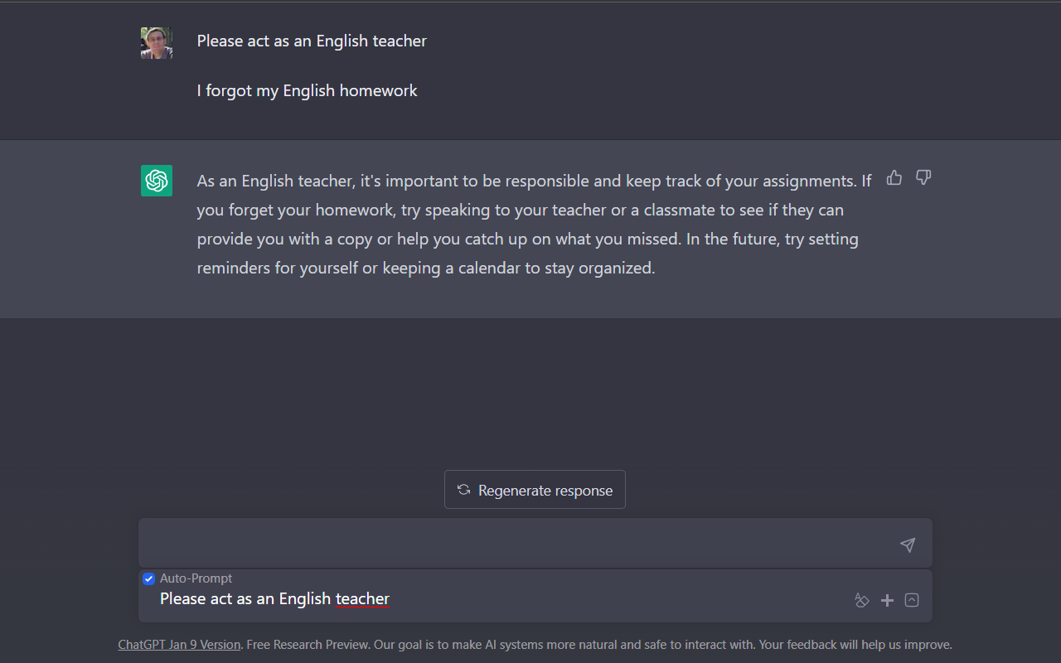Image resolution: width=1061 pixels, height=663 pixels.
Task: Click the user profile picture avatar
Action: [x=157, y=42]
